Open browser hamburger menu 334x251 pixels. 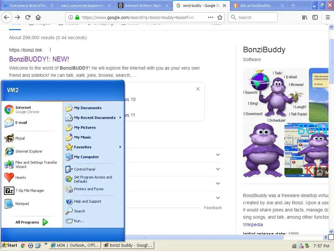tap(328, 18)
